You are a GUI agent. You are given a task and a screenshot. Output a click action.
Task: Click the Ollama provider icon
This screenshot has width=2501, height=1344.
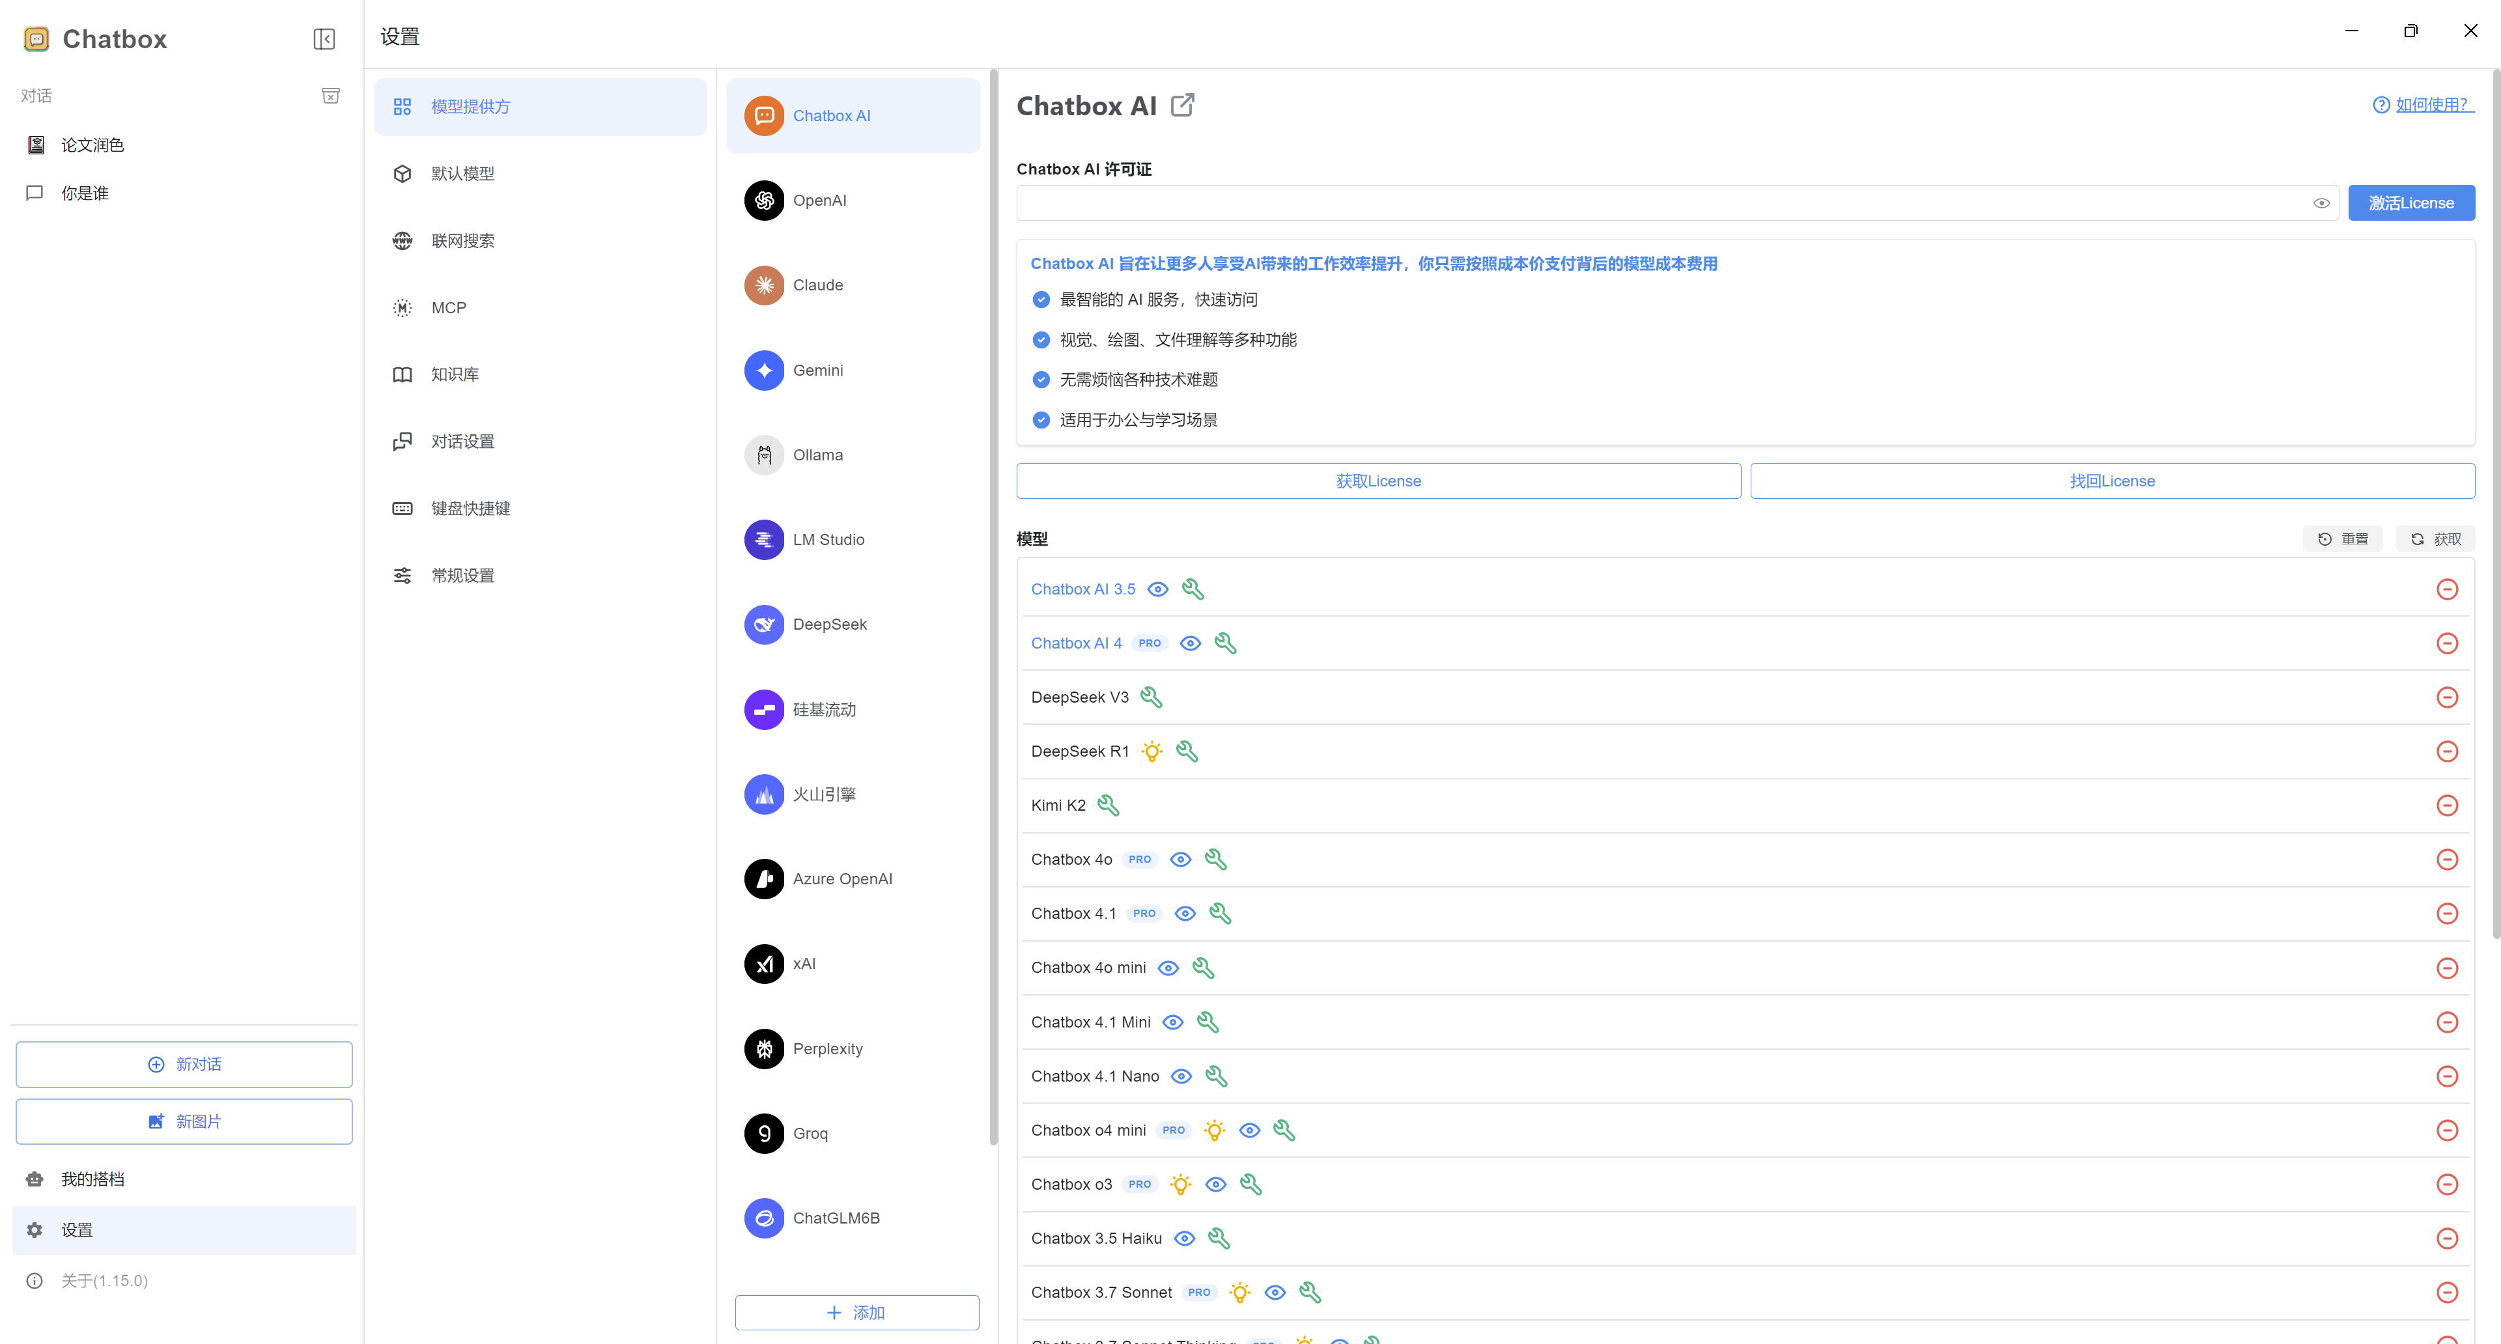coord(764,455)
